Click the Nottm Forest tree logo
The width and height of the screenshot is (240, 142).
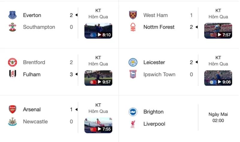(x=133, y=27)
